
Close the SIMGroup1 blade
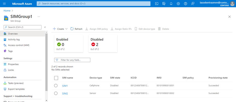(229, 17)
